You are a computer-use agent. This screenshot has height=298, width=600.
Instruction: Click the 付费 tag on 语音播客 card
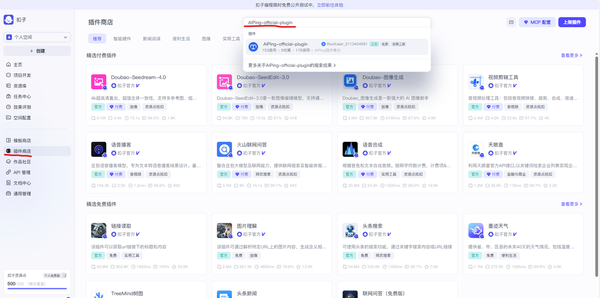click(116, 174)
